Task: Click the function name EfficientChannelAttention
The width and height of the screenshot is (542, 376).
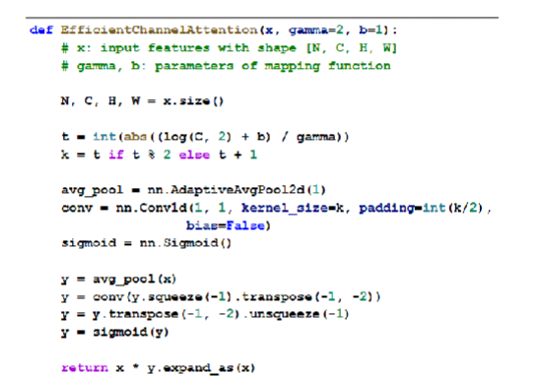Action: [160, 31]
